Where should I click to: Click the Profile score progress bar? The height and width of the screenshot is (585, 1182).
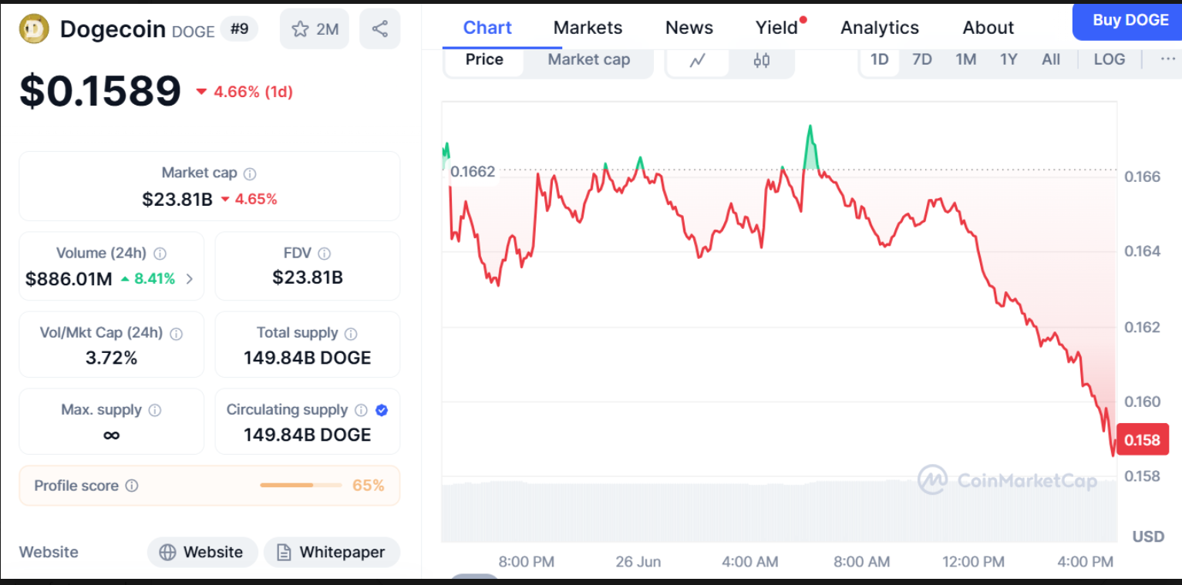pyautogui.click(x=301, y=486)
